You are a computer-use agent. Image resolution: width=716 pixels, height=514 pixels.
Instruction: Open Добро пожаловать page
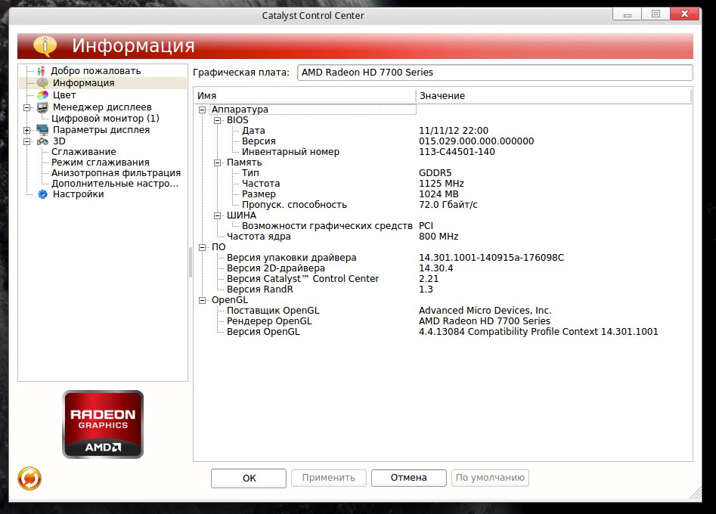coord(95,71)
